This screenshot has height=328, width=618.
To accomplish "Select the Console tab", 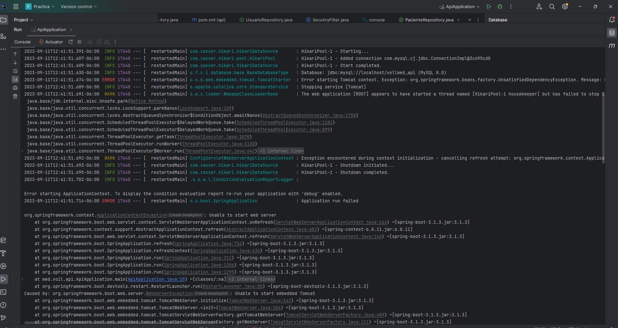I will [x=22, y=42].
